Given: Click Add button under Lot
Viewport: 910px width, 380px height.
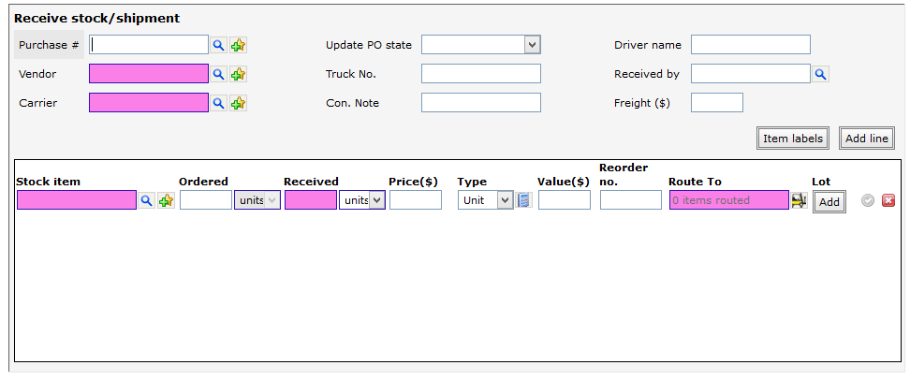Looking at the screenshot, I should click(x=829, y=202).
